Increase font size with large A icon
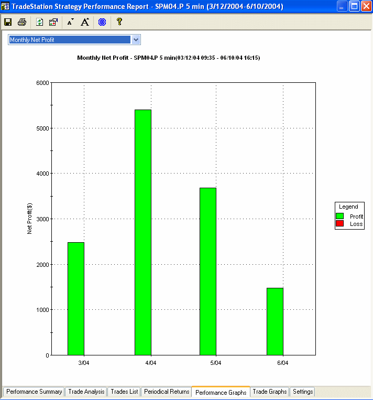Image resolution: width=373 pixels, height=400 pixels. (85, 22)
